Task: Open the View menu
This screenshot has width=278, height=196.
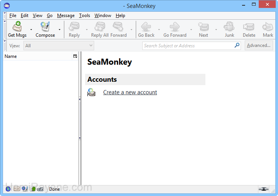Action: coord(37,16)
